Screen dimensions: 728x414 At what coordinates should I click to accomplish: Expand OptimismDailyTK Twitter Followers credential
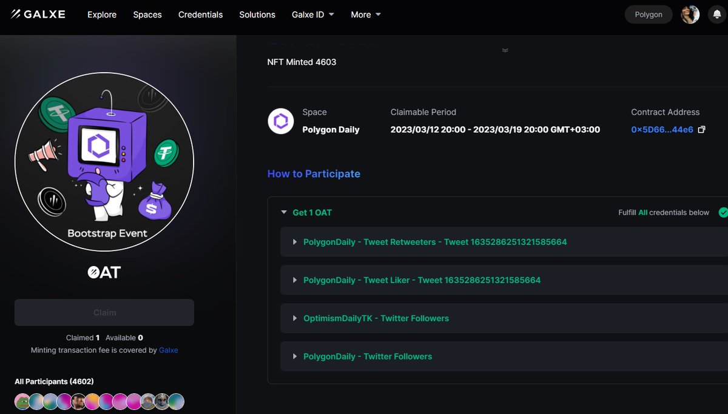click(x=504, y=318)
